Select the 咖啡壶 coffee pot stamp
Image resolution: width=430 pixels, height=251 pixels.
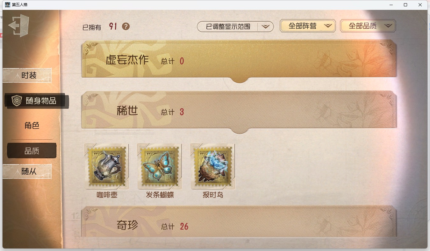pos(107,166)
